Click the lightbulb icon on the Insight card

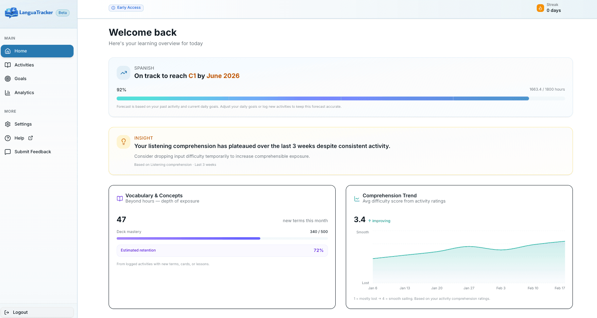[123, 142]
